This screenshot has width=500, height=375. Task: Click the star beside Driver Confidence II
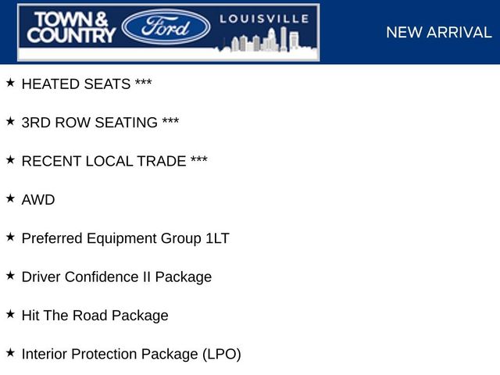(x=10, y=276)
